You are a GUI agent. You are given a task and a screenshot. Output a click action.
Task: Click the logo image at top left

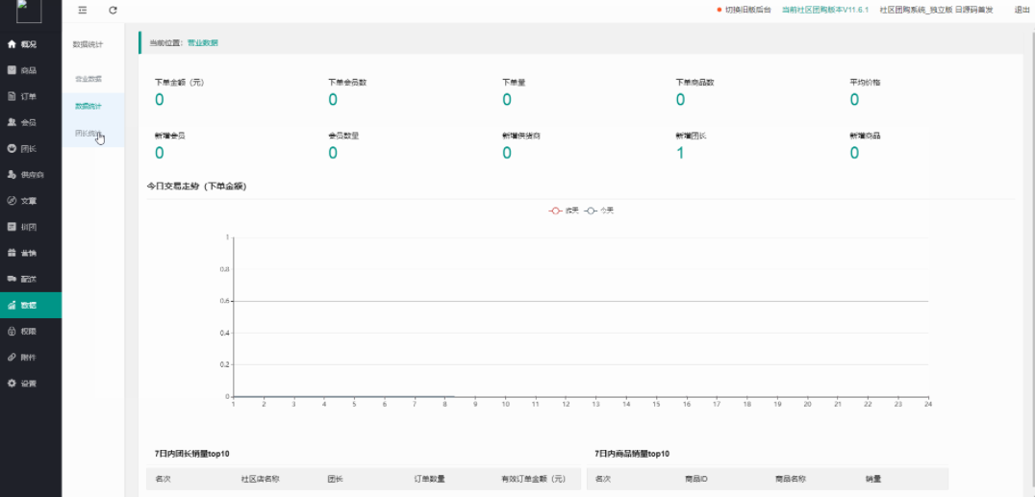pos(29,11)
